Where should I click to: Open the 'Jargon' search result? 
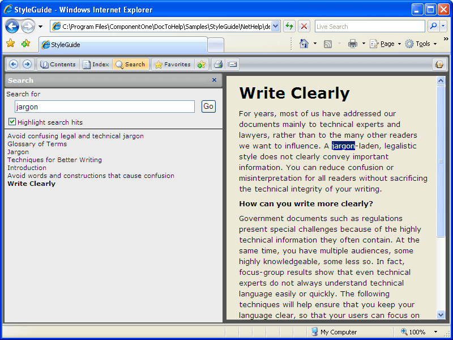click(x=18, y=152)
